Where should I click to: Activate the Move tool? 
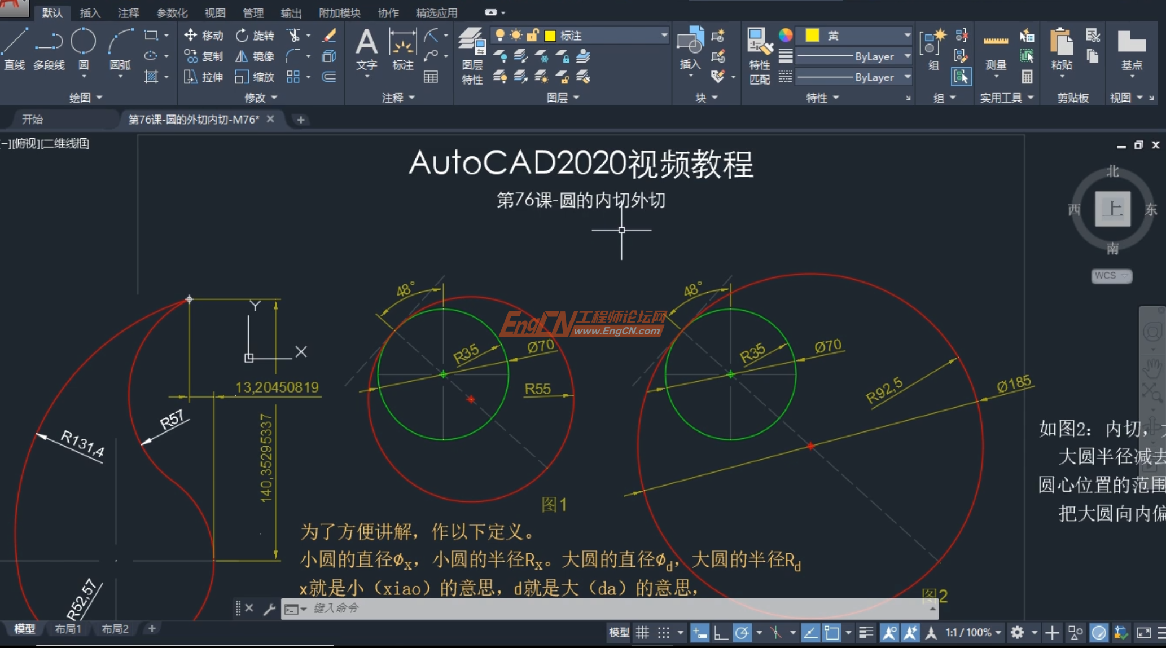pos(203,35)
